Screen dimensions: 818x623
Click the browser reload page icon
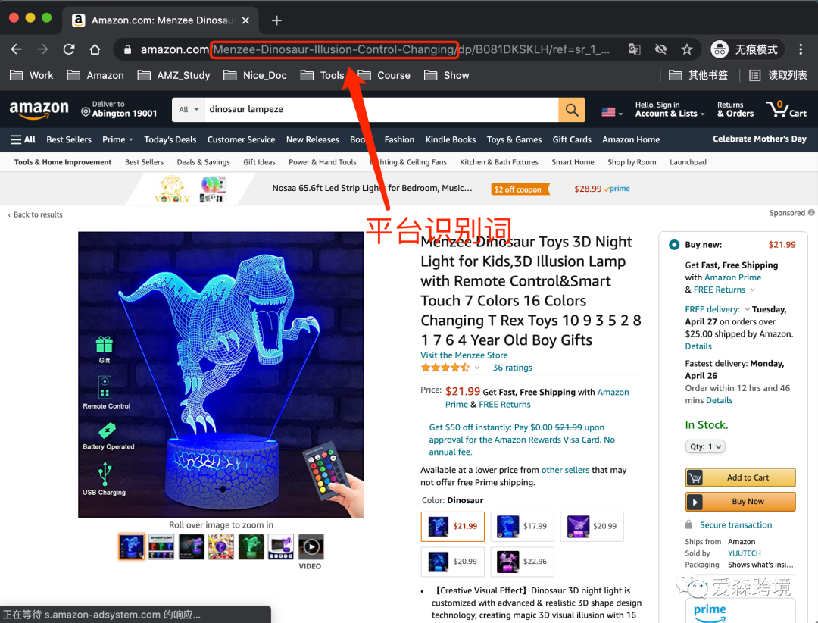coord(69,49)
